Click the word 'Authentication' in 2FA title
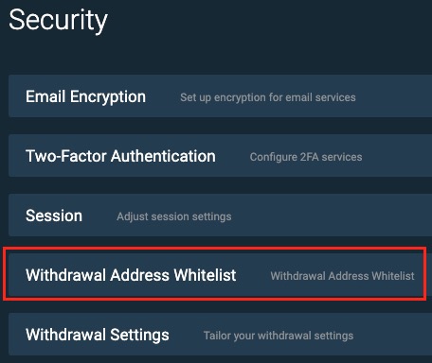 [163, 156]
